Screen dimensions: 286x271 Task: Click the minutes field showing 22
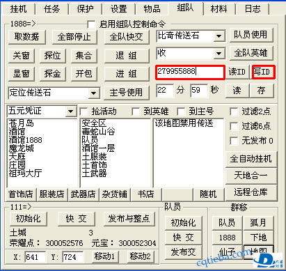[165, 91]
